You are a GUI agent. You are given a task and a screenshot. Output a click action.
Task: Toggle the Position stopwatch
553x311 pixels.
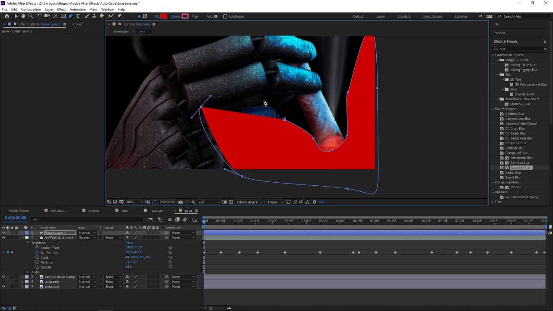tap(37, 252)
